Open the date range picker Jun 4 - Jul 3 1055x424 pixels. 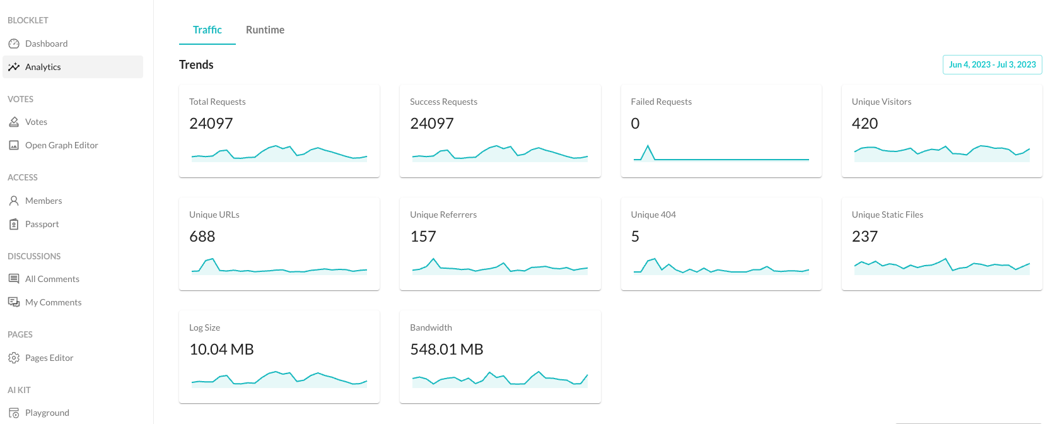click(x=992, y=64)
